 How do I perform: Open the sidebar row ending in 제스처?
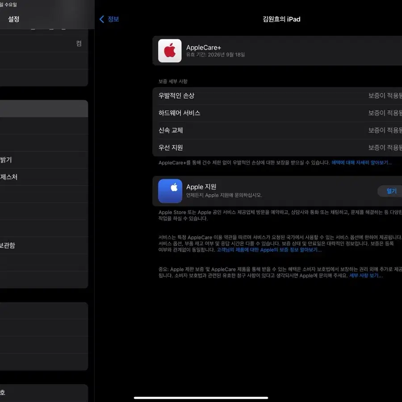point(44,177)
